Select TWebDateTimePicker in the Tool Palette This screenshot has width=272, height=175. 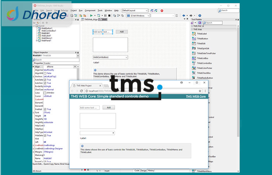pos(204,53)
